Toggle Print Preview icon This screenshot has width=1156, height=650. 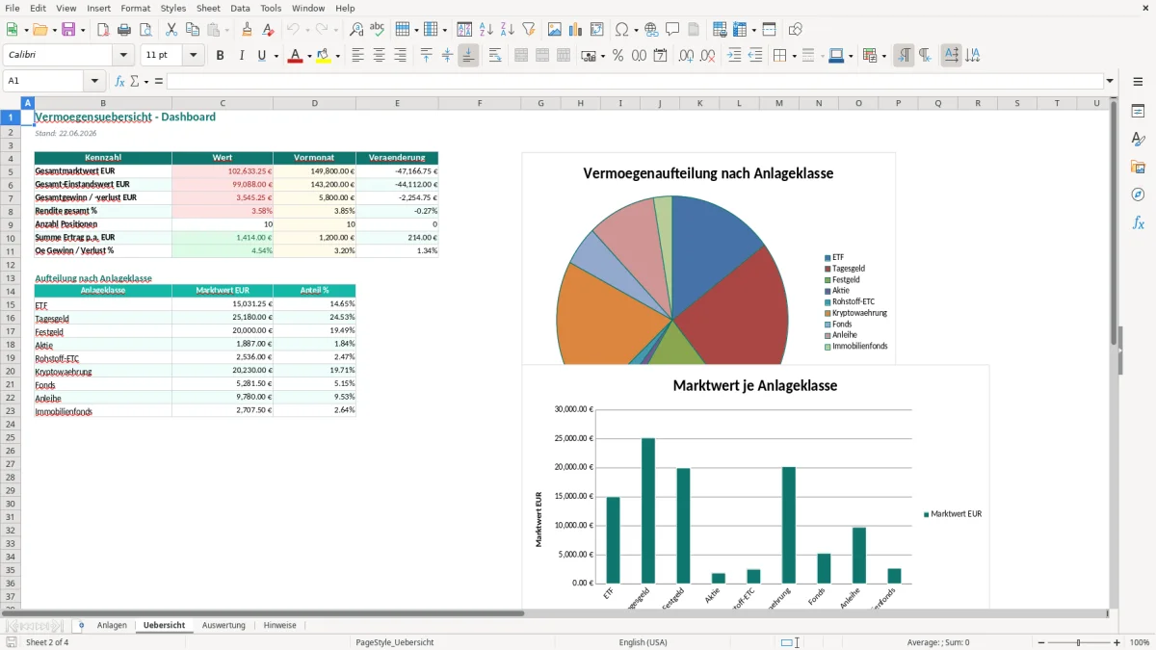(x=145, y=29)
